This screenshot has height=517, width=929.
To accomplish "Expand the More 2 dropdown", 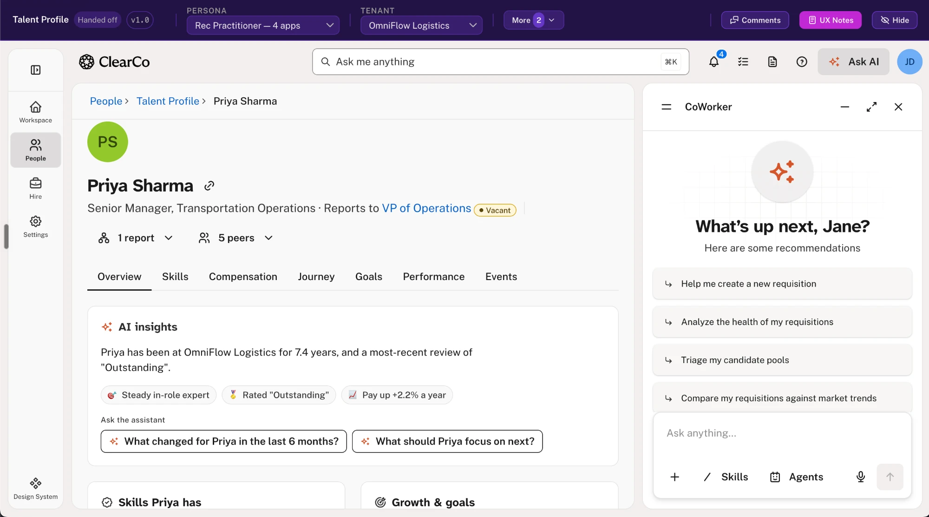I will [534, 20].
